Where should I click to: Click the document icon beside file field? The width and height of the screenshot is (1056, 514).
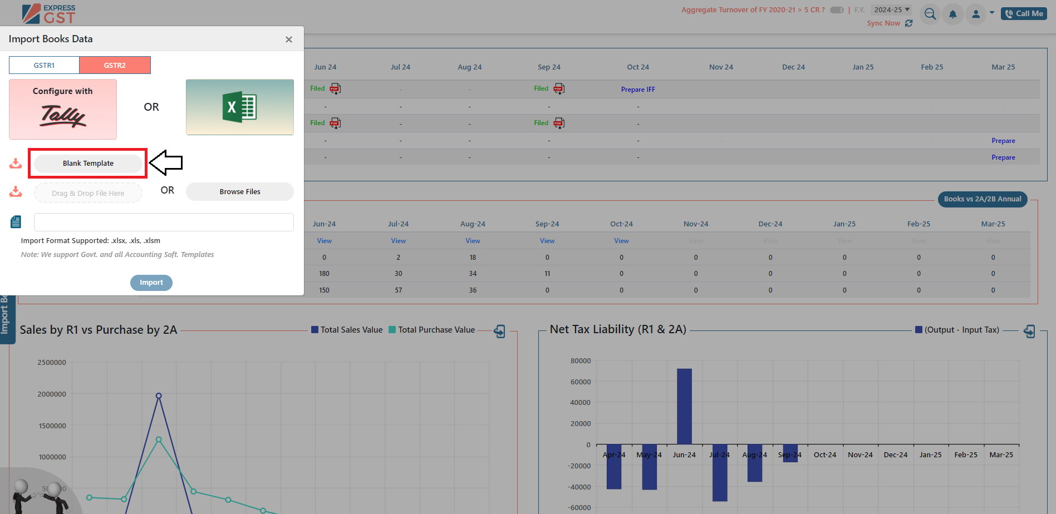click(16, 222)
